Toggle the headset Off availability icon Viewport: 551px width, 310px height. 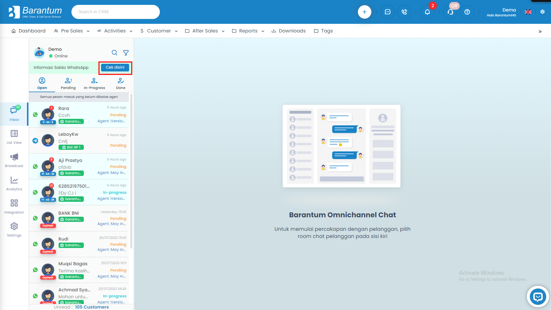(x=450, y=12)
